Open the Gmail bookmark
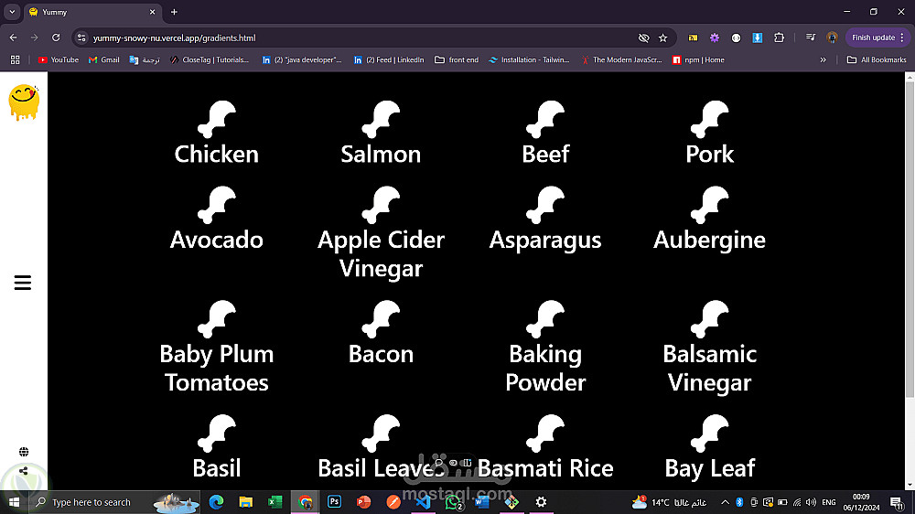 104,59
